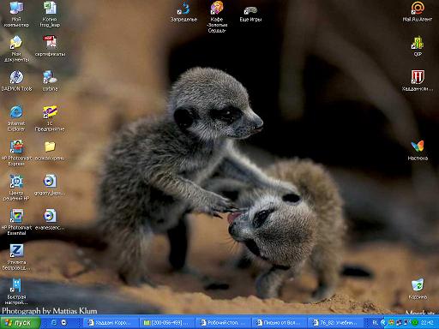Open the Настюха MSN butterfly shortcut

coord(418,150)
